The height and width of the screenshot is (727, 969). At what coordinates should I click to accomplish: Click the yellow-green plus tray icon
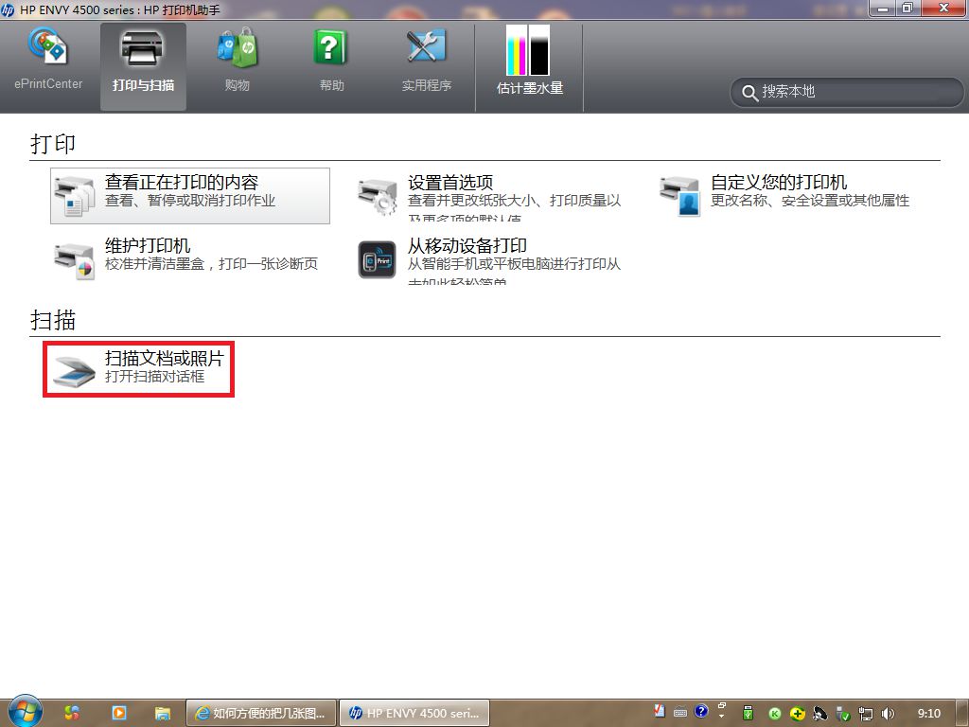797,714
